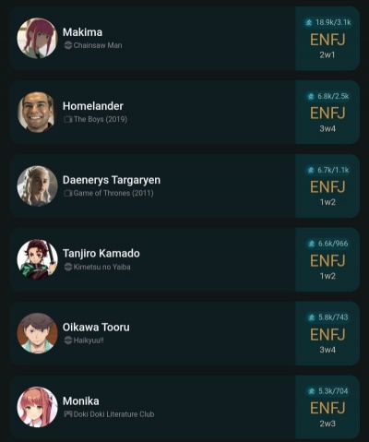
Task: Open Homelander's ENFJ 3w4 type badge
Action: pos(327,113)
